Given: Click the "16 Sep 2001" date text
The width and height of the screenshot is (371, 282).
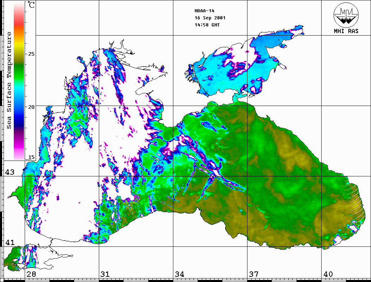Looking at the screenshot, I should [210, 18].
